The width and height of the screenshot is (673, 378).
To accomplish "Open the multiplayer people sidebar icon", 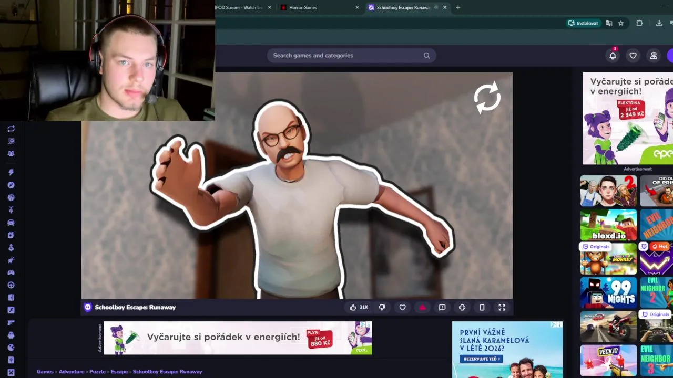I will click(x=11, y=154).
